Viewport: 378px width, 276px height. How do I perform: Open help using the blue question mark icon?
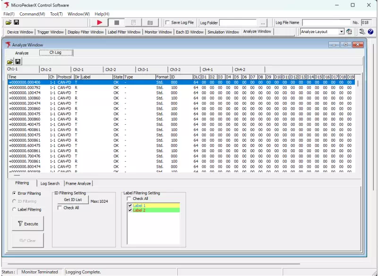pos(370,32)
